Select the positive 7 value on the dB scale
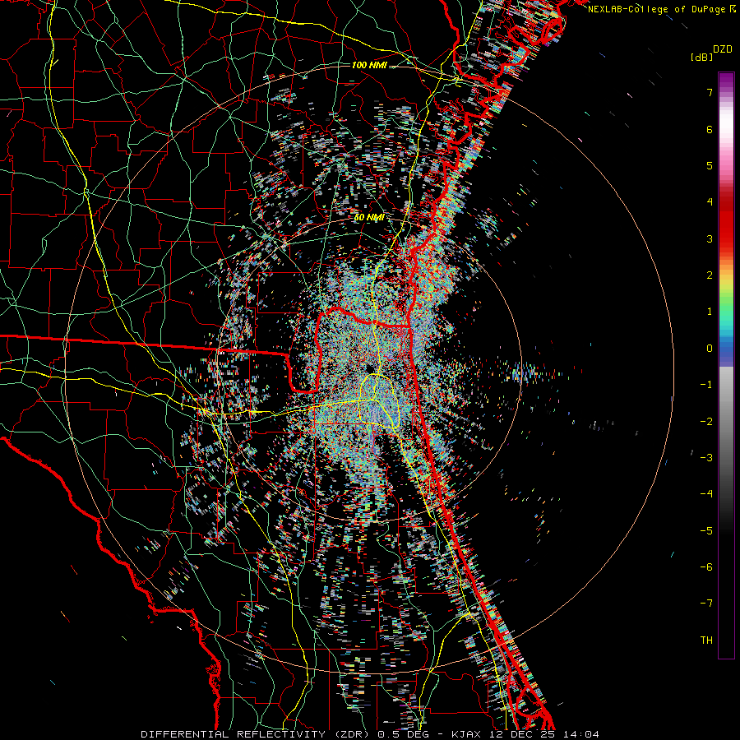The height and width of the screenshot is (740, 740). coord(710,92)
